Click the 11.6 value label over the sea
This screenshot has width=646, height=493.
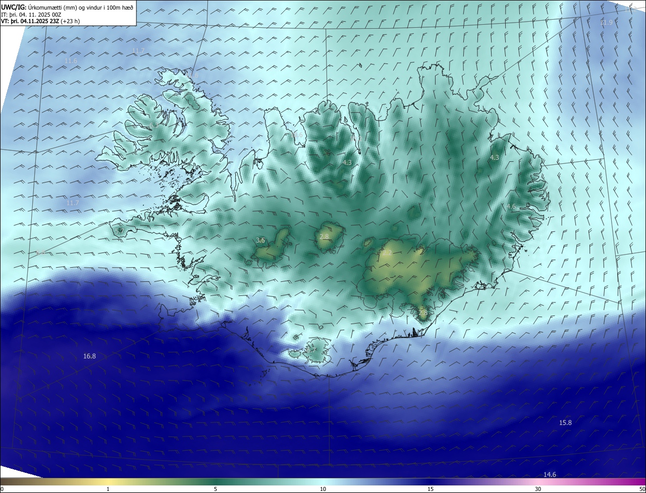click(71, 61)
